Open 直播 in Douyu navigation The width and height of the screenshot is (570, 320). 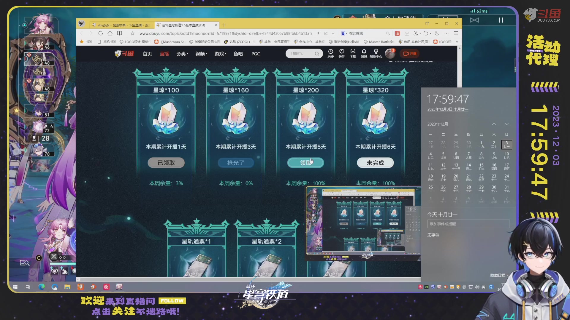(x=164, y=54)
